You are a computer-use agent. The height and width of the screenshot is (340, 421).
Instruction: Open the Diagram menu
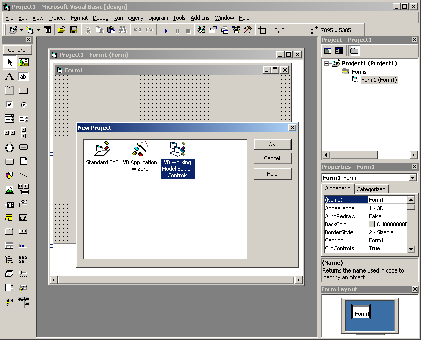[x=158, y=18]
